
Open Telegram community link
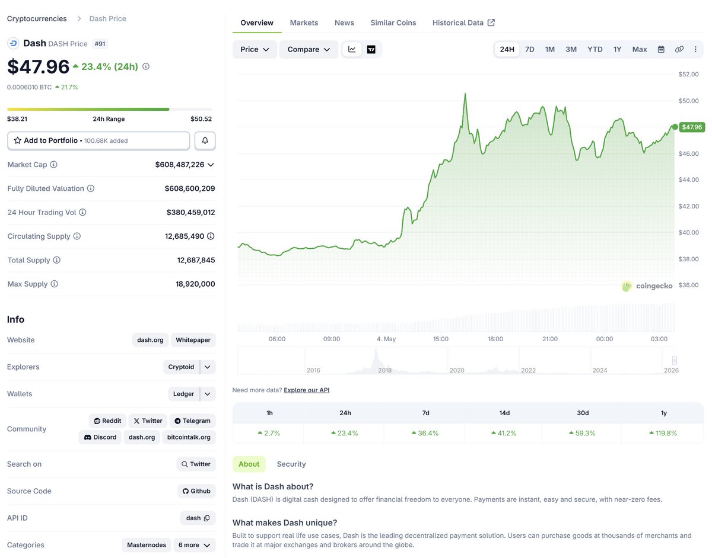(x=193, y=421)
